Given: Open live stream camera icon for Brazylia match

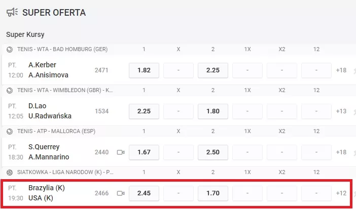Looking at the screenshot, I should [x=121, y=193].
